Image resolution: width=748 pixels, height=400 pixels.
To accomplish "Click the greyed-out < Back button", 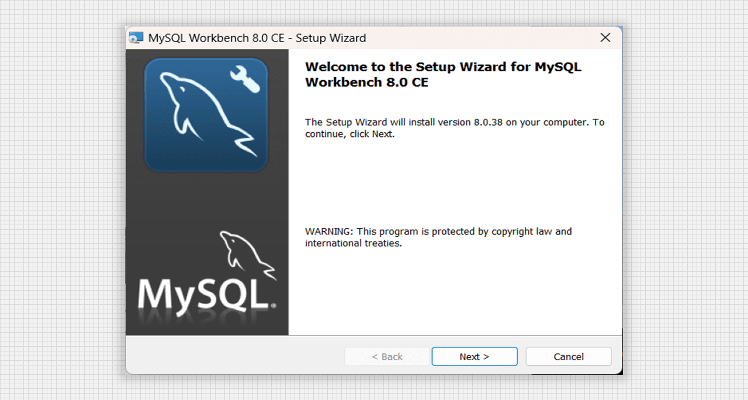I will pyautogui.click(x=387, y=357).
